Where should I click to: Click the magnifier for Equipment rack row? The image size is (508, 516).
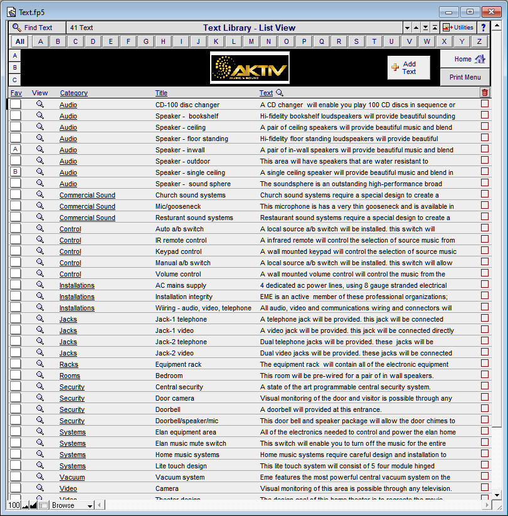40,364
